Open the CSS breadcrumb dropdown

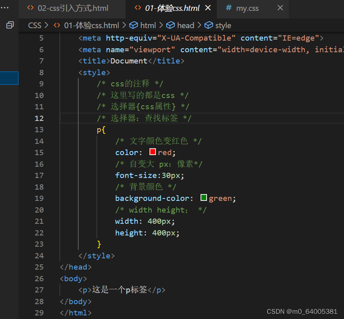[x=35, y=25]
